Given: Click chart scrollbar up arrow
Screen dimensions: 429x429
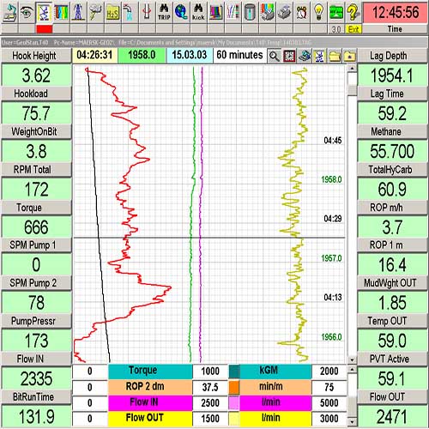Looking at the screenshot, I should [x=352, y=69].
